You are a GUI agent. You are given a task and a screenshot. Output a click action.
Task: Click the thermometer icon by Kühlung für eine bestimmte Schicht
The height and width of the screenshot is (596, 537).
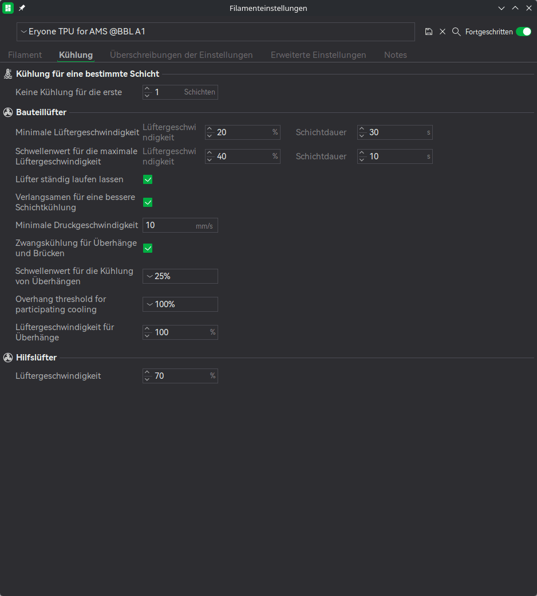[x=8, y=74]
